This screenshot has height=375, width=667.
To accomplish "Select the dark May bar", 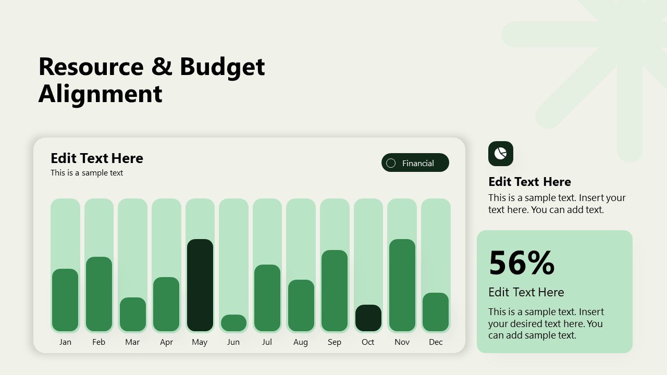I will click(200, 285).
